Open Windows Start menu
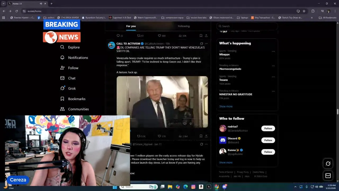339x191 pixels. tap(115, 187)
